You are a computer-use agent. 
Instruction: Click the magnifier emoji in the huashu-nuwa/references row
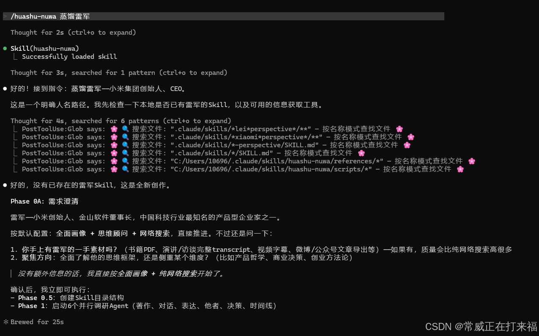[126, 161]
